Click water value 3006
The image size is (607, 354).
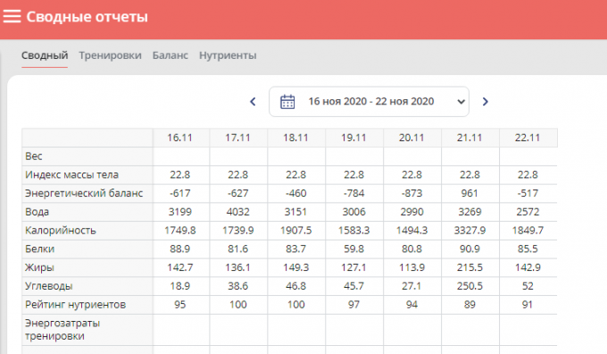353,212
